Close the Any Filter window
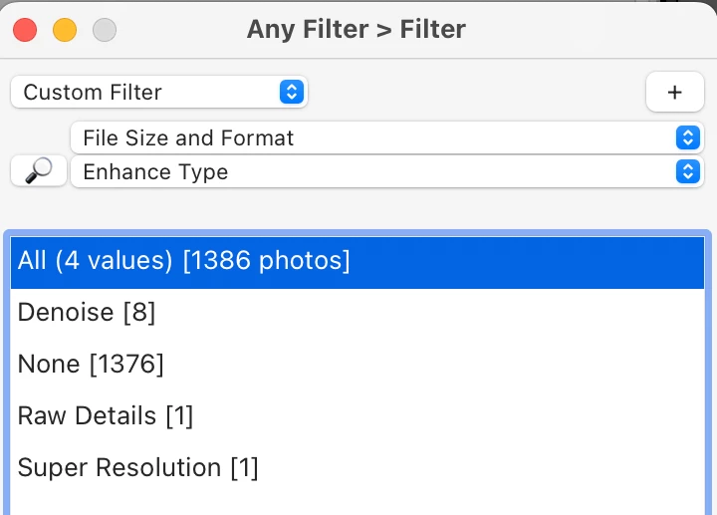This screenshot has height=515, width=717. [x=25, y=30]
